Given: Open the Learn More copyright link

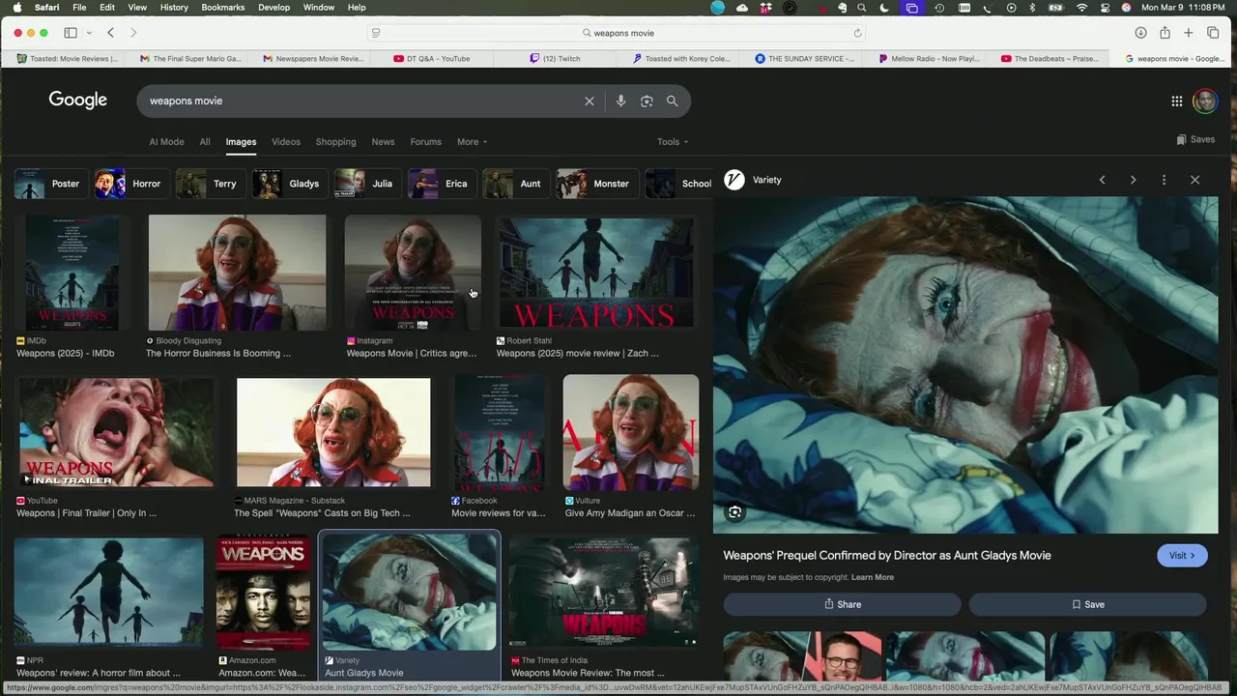Looking at the screenshot, I should [873, 577].
